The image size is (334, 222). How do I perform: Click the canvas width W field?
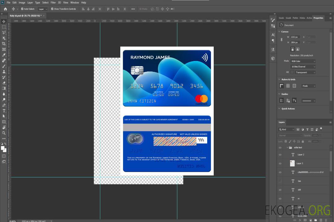tap(295, 37)
